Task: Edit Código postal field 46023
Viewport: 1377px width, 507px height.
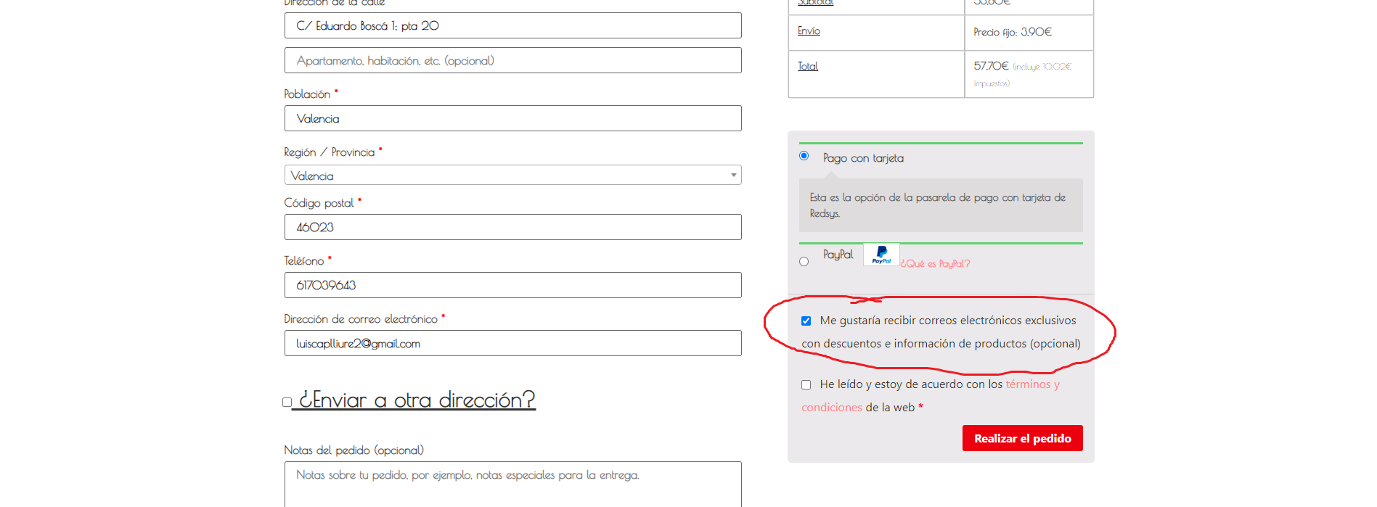Action: [512, 227]
